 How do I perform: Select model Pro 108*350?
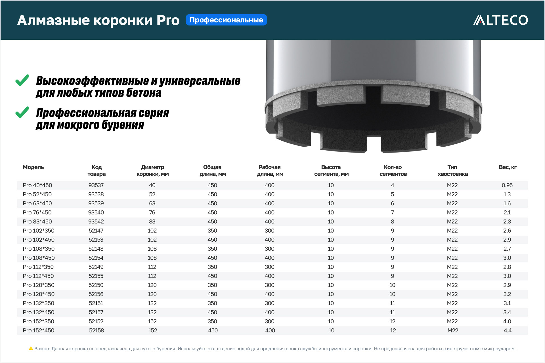[x=39, y=249]
